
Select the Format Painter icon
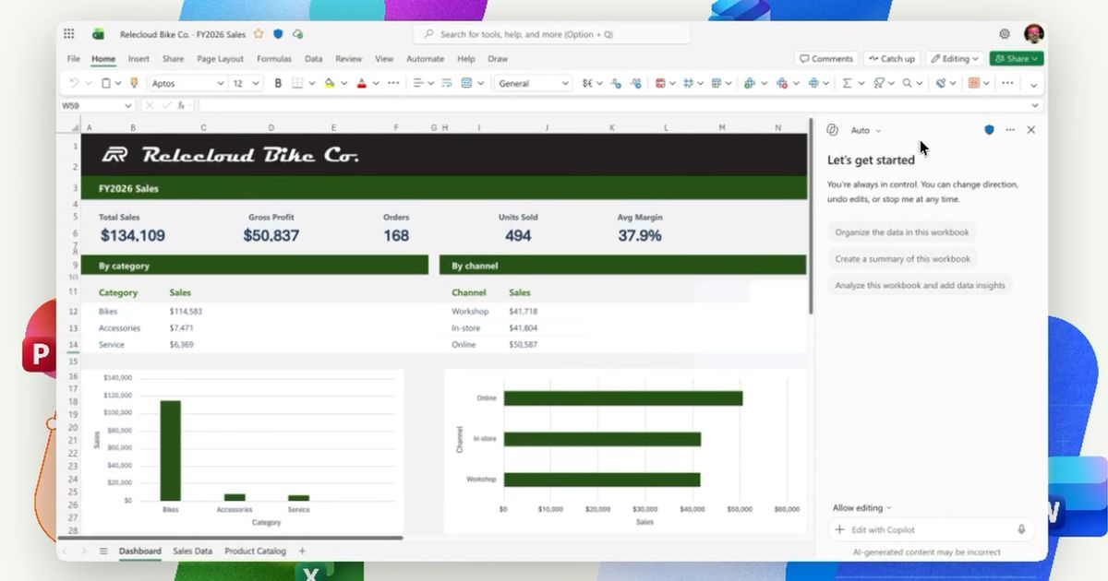tap(134, 83)
